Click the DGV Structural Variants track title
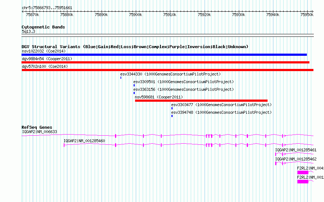The image size is (324, 202). [x=135, y=47]
